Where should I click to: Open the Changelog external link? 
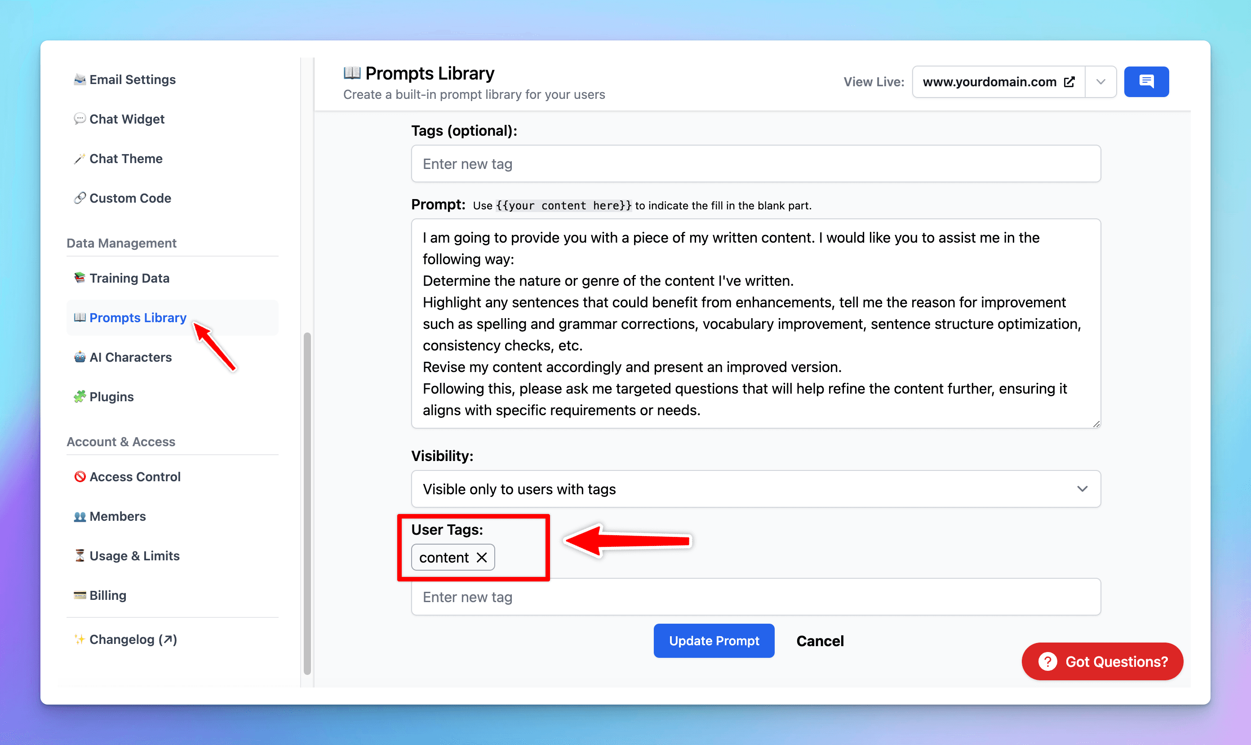click(x=133, y=639)
